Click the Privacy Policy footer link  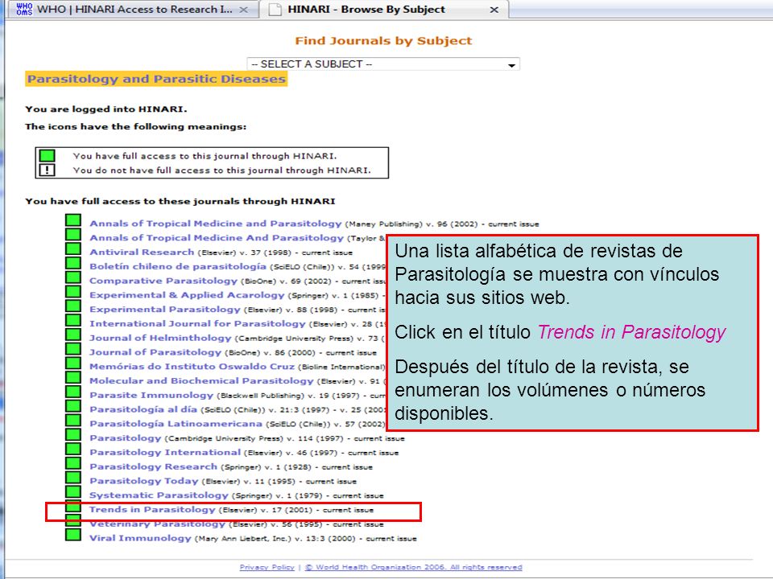click(267, 567)
